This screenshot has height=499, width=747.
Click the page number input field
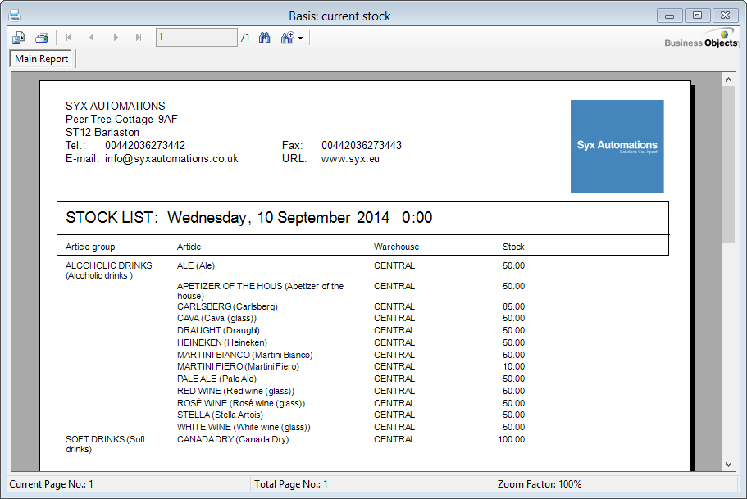pos(196,38)
